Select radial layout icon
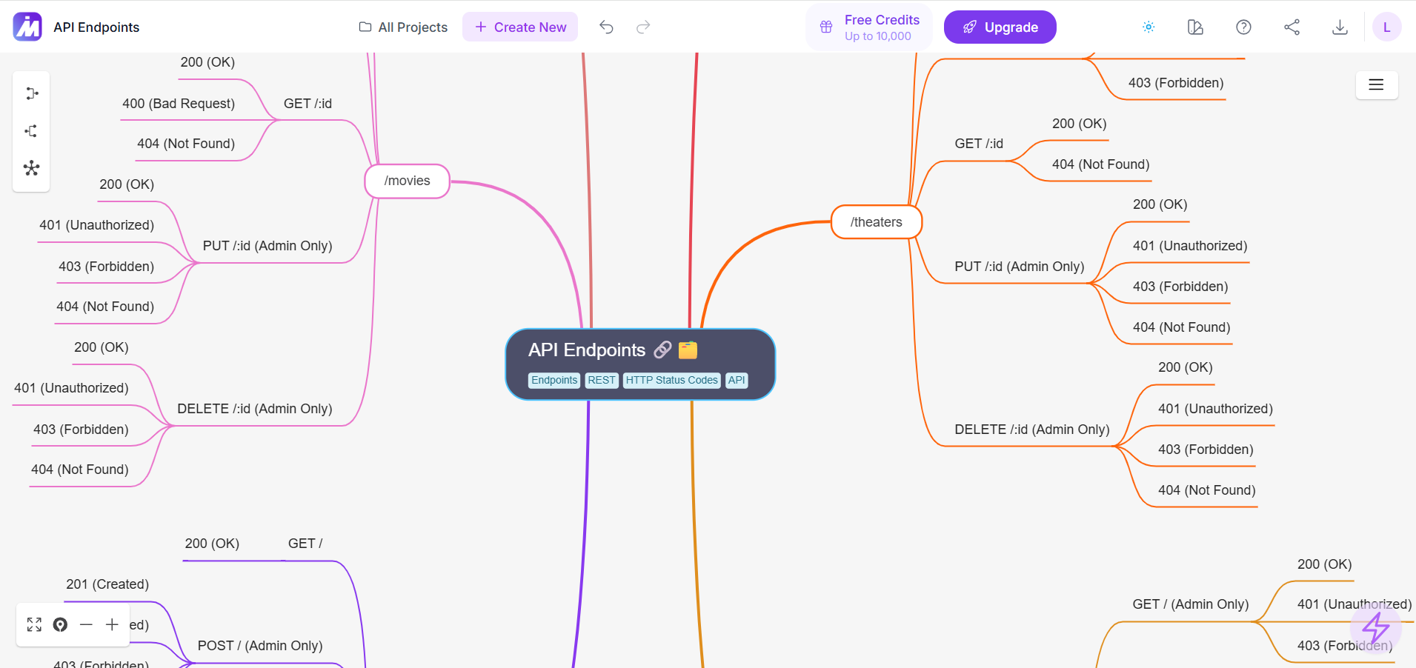 31,168
